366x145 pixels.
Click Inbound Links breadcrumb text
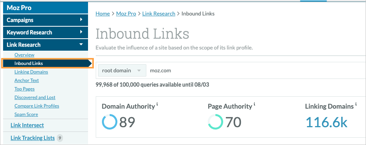pyautogui.click(x=198, y=14)
